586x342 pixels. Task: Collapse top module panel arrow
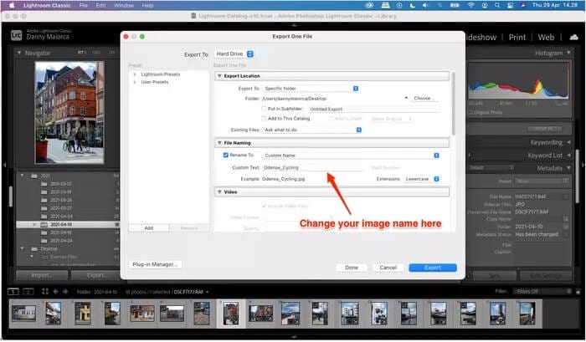tap(294, 25)
